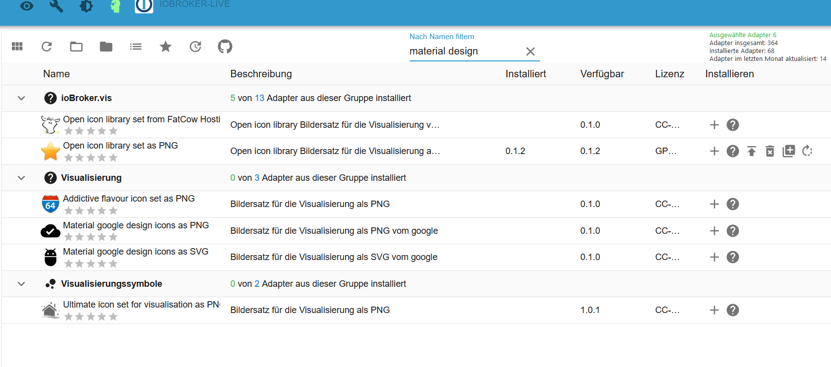Click the Beschreibung column header
Screen dimensions: 831x367
click(261, 74)
